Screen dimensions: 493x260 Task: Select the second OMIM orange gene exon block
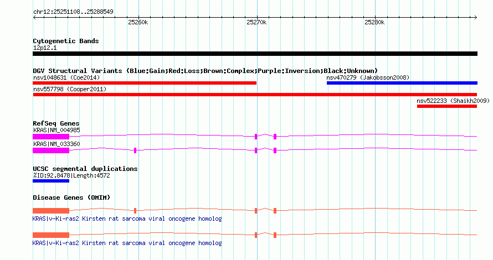[x=51, y=235]
